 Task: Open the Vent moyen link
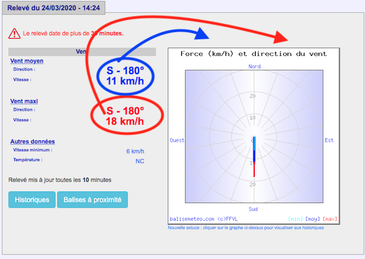click(27, 61)
